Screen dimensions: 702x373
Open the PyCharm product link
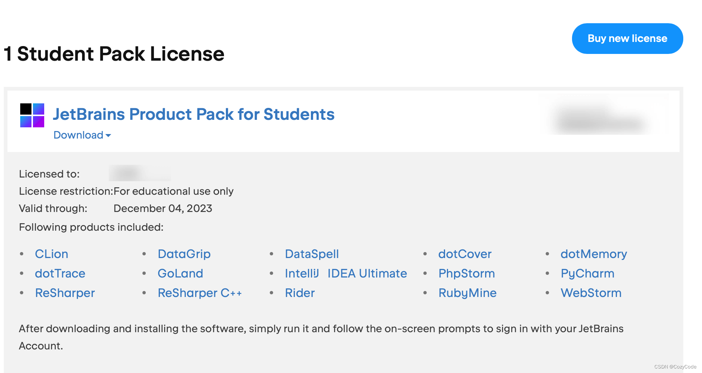(587, 273)
